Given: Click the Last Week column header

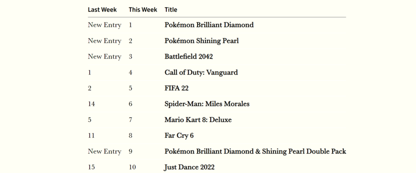Looking at the screenshot, I should [x=102, y=10].
